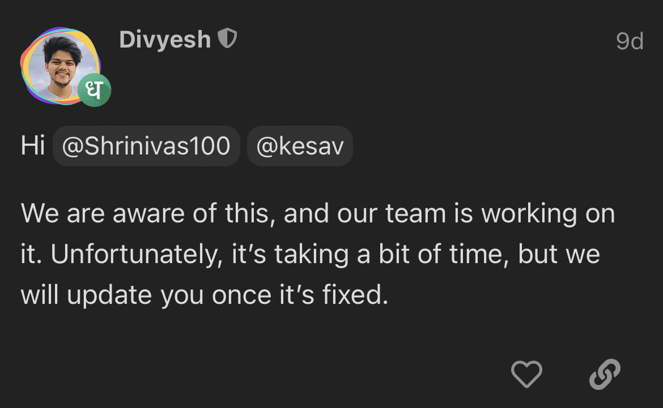The width and height of the screenshot is (663, 408).
Task: Open the @kesav mention
Action: (300, 146)
